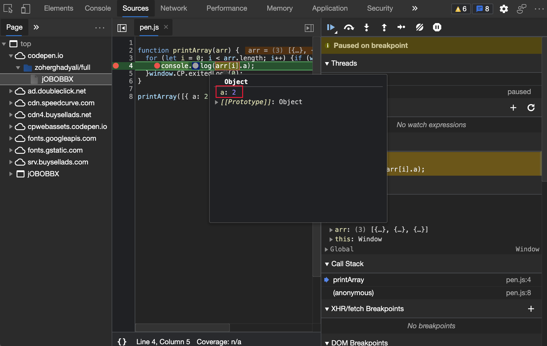Select the inspect element picker
The width and height of the screenshot is (547, 346).
pyautogui.click(x=7, y=8)
